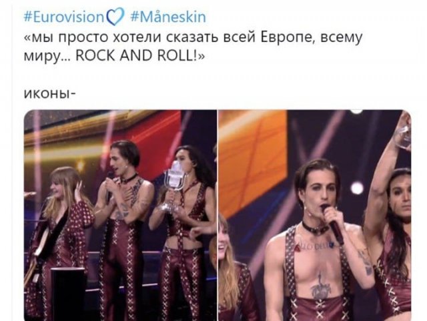
Task: Open the #Eurovision hashtag link
Action: coord(64,17)
